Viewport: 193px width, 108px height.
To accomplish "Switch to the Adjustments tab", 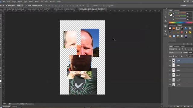I will coord(172,25).
